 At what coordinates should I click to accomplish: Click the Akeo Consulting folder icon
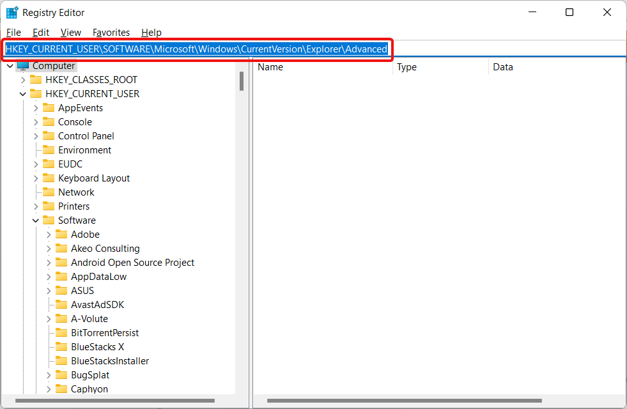point(61,249)
